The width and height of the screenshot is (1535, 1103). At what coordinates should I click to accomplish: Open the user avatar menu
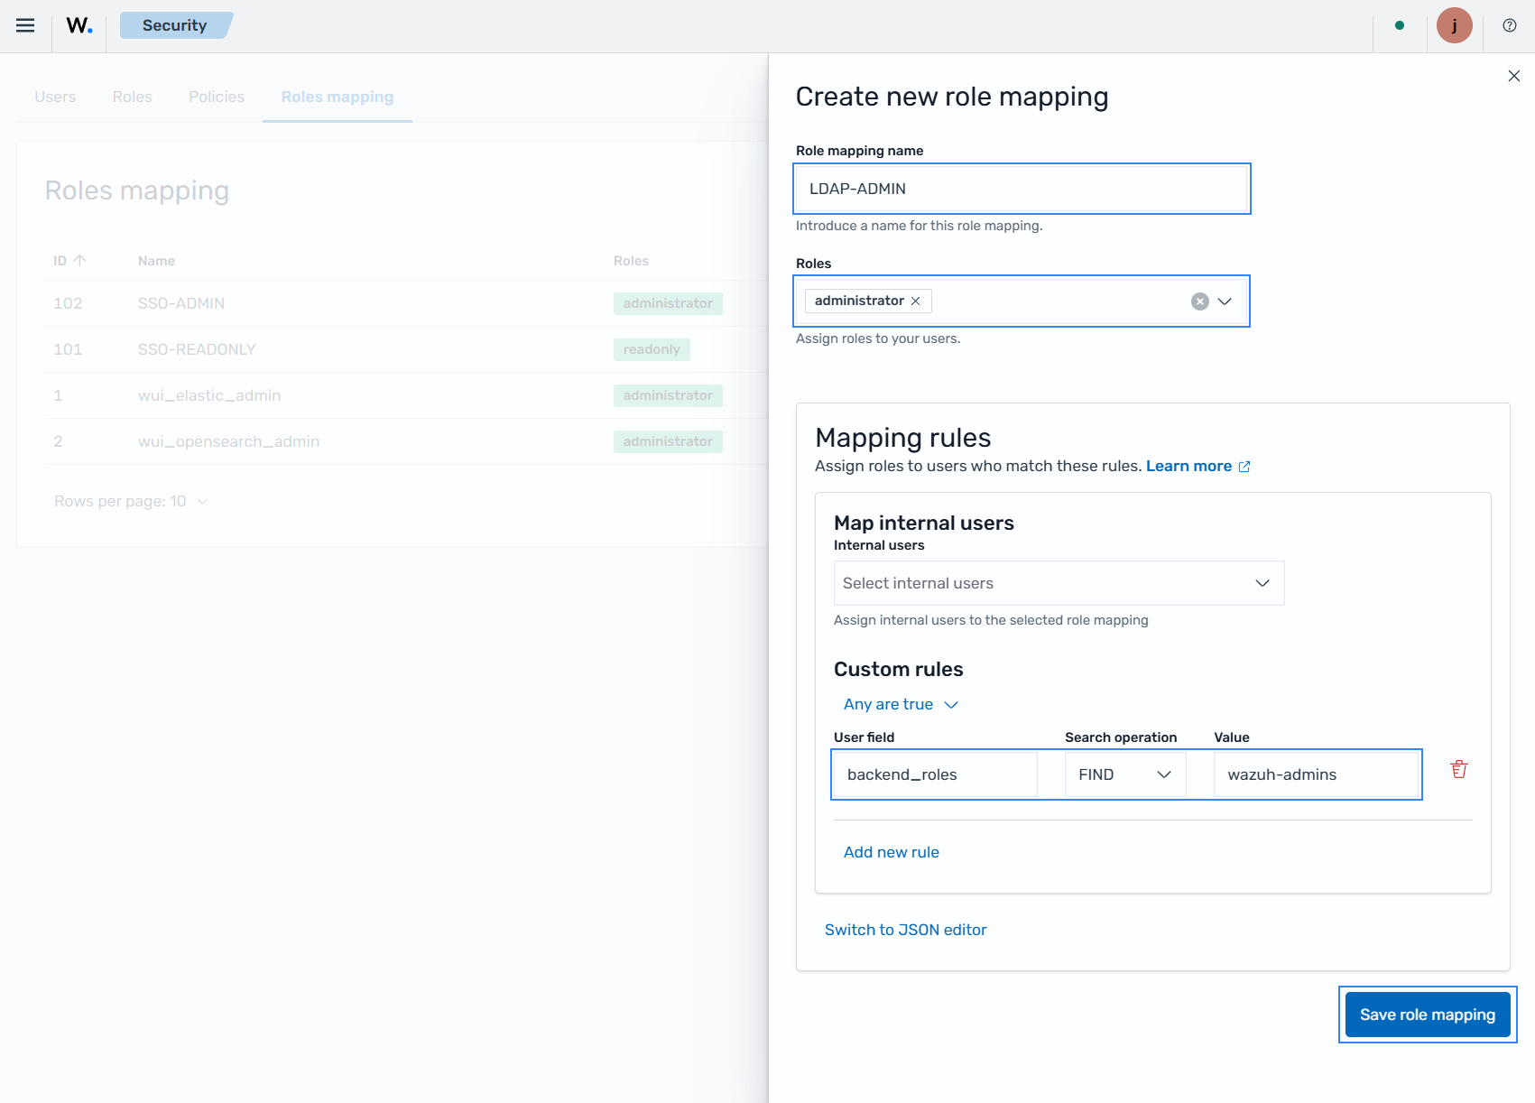1455,25
